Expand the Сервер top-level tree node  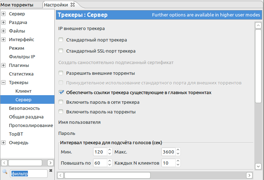pos(3,14)
